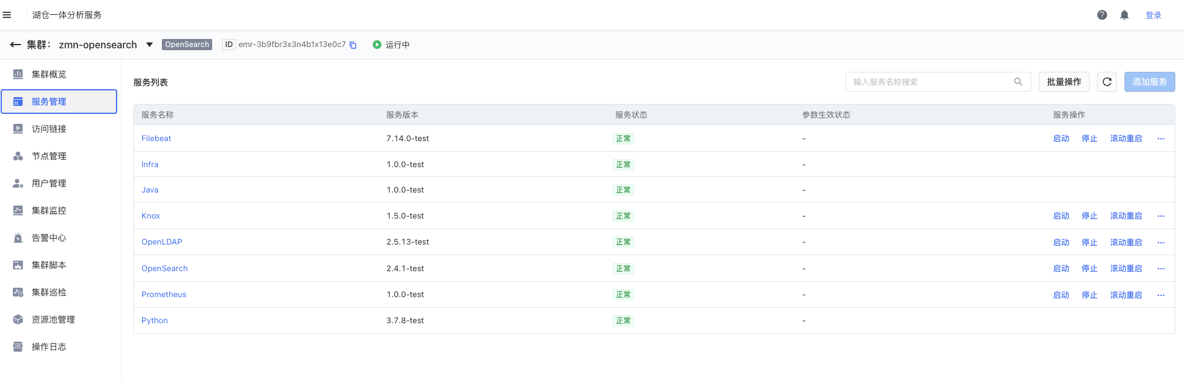Viewport: 1184px width, 382px height.
Task: Open 告警中心 sidebar item
Action: coord(49,238)
